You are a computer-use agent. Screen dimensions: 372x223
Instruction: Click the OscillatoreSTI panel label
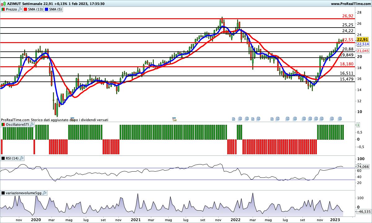tap(17, 125)
